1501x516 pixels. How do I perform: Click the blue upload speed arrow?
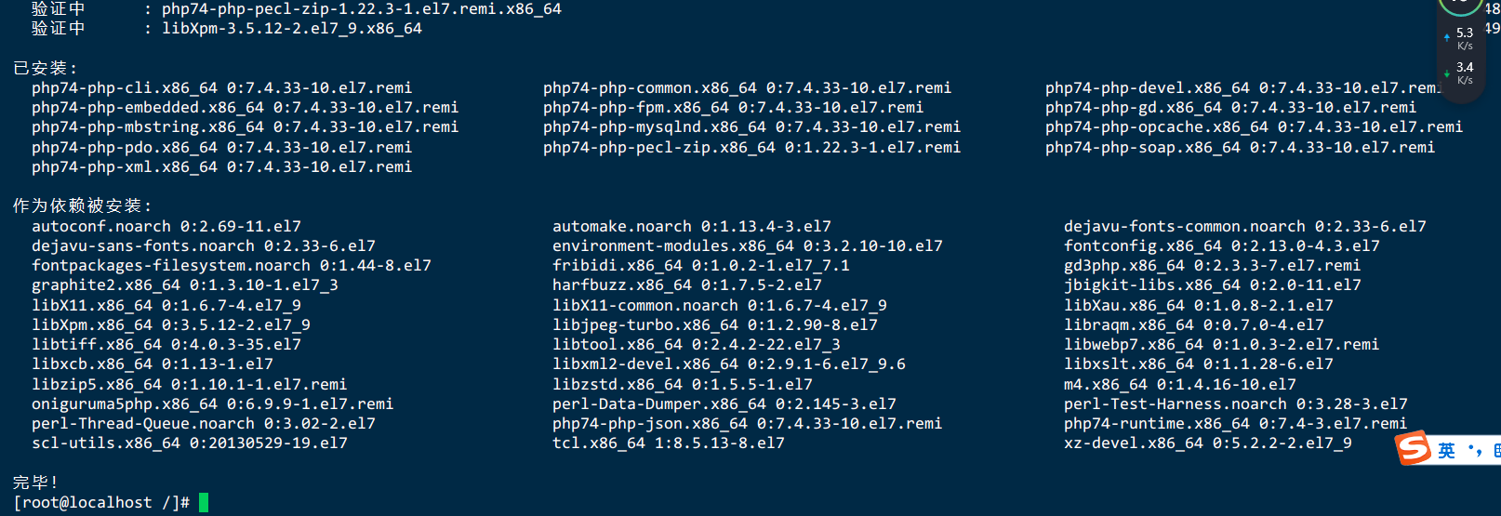(x=1447, y=38)
